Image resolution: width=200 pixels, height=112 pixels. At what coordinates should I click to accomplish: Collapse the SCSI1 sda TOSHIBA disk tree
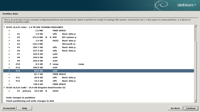(x=4, y=27)
